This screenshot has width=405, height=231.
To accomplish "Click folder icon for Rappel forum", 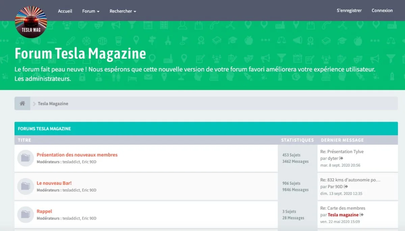I will tap(26, 214).
